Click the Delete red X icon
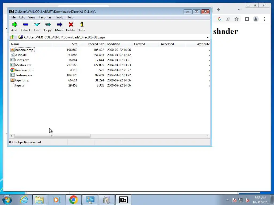Screen dimensions: 274x205 click(71, 24)
